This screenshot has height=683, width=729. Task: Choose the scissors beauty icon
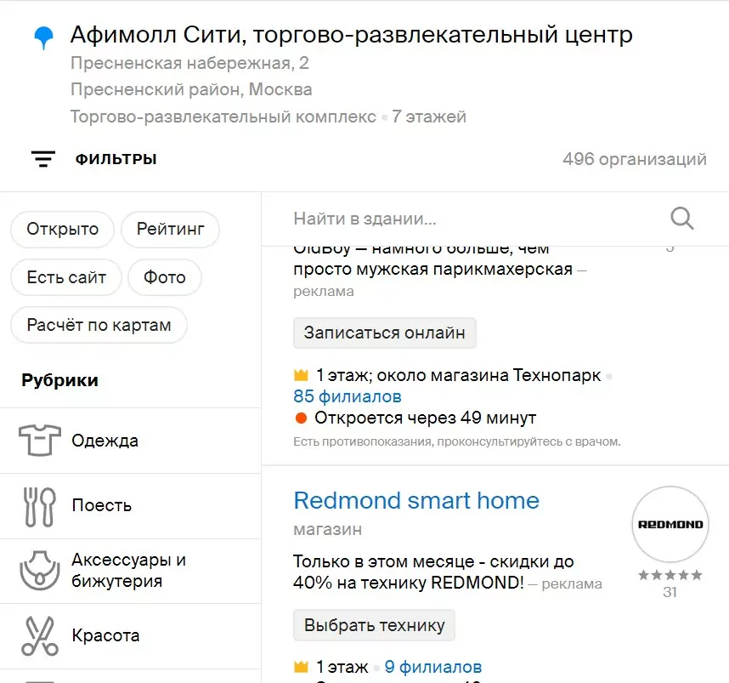[x=40, y=636]
